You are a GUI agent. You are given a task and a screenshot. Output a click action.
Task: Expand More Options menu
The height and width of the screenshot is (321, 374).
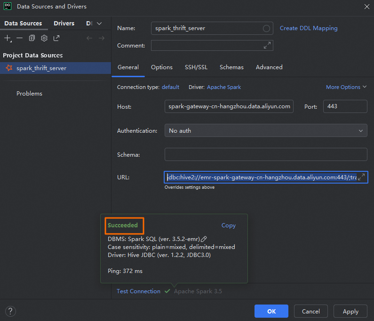click(x=346, y=87)
